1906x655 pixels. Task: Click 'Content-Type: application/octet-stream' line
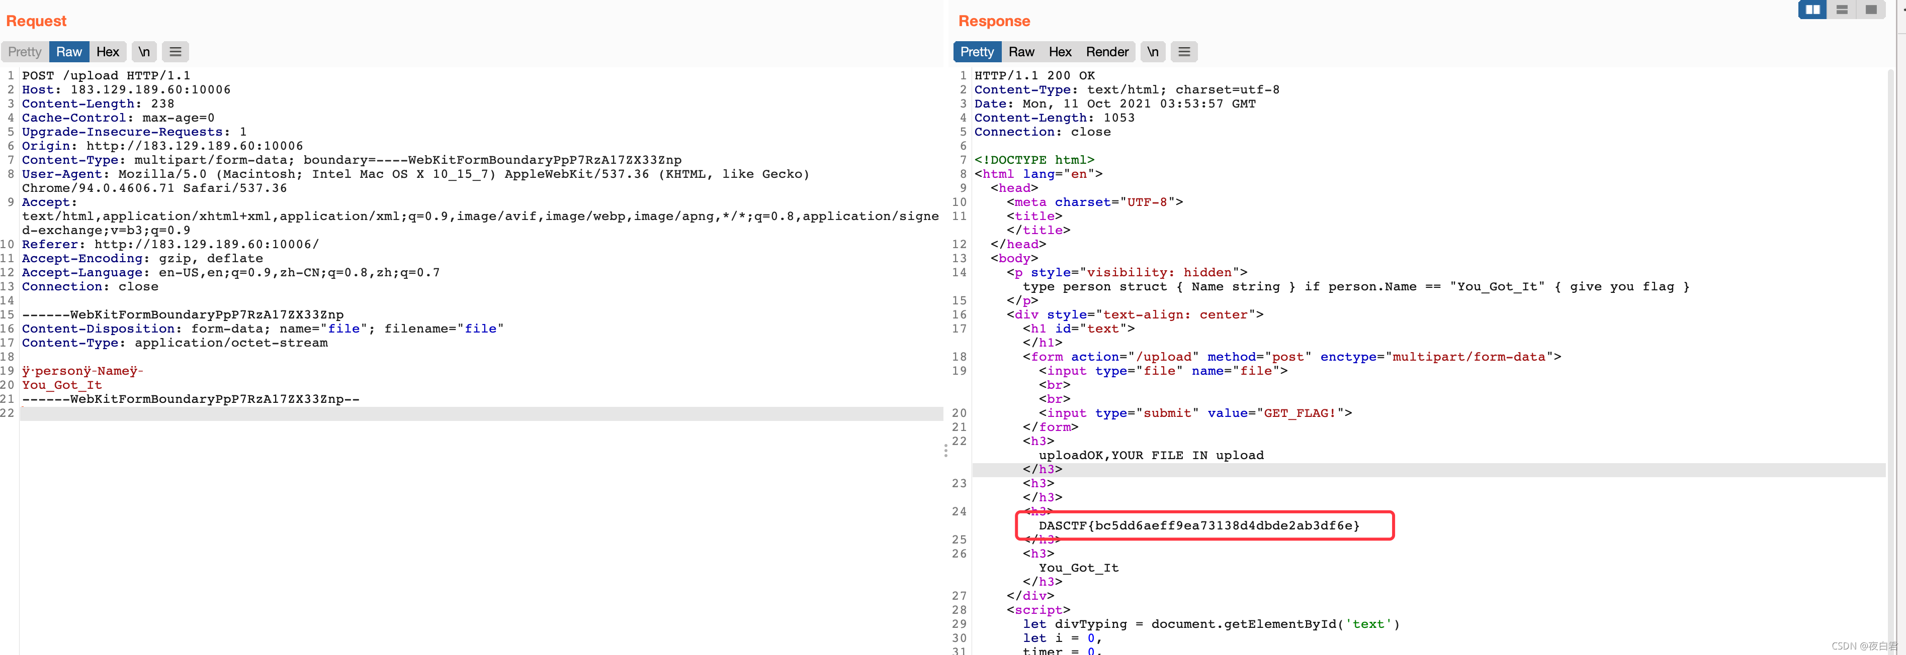point(175,342)
